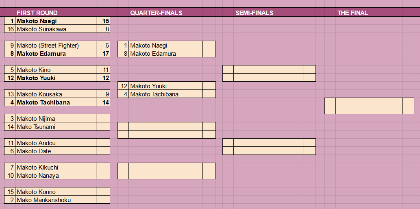Click the first empty name cell of The Final
Screen dimensions: 420x209
369,102
